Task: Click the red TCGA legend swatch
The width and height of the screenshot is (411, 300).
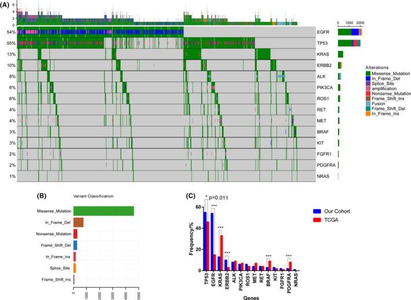Action: point(317,220)
